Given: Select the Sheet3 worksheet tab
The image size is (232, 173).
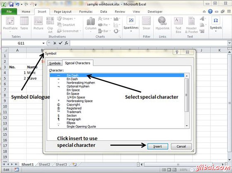Looking at the screenshot, I should 61,164.
